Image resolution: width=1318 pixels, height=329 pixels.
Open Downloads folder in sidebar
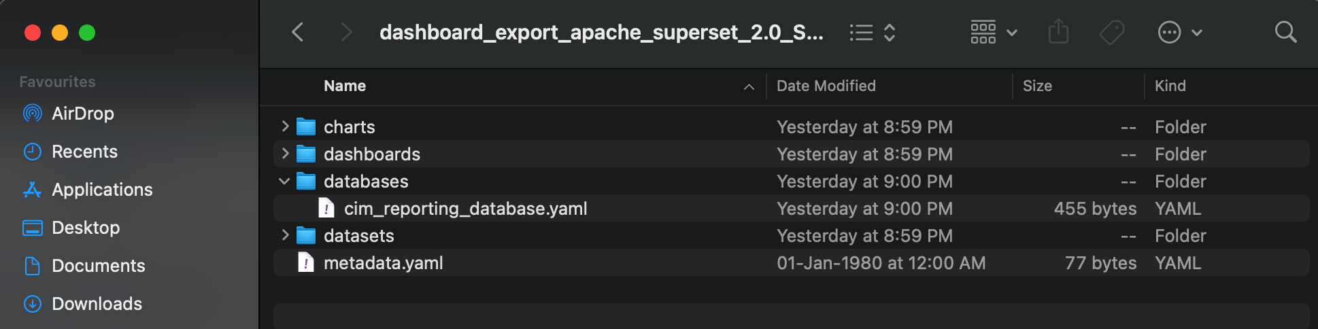97,304
